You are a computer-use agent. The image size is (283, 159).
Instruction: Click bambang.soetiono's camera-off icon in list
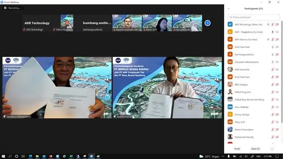pos(277,54)
